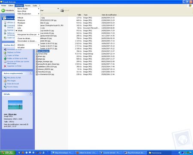Screen dimensions: 193x155
Task: Click the globe icon next to Publier ce fichier sur le Web
Action: coord(5,59)
